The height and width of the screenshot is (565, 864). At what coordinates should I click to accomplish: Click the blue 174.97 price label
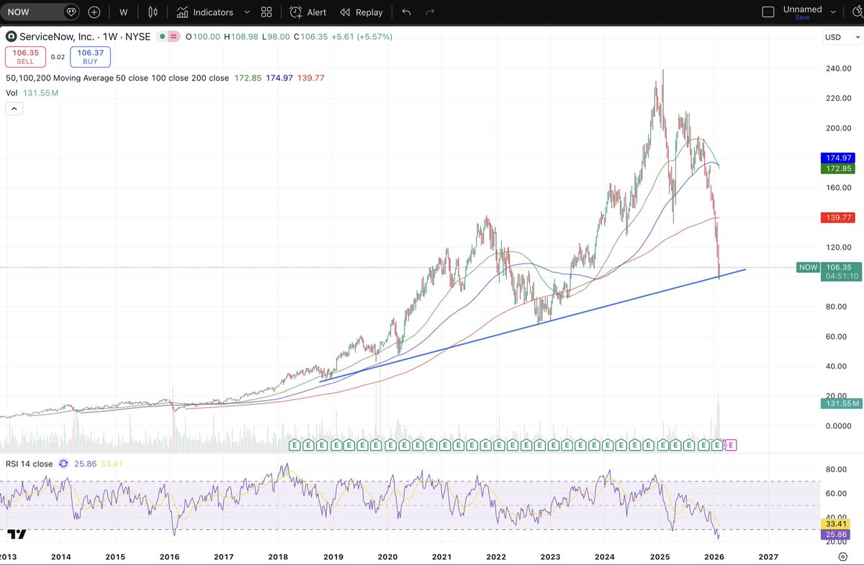(840, 157)
